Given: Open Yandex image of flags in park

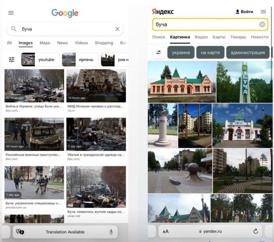Looking at the screenshot, I should pyautogui.click(x=241, y=208).
